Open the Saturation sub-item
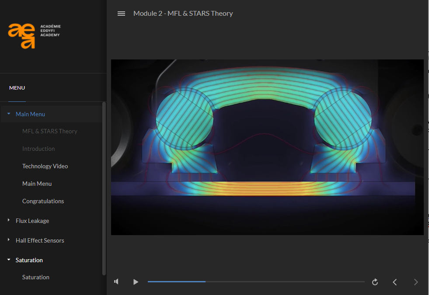The height and width of the screenshot is (295, 429). pyautogui.click(x=36, y=277)
